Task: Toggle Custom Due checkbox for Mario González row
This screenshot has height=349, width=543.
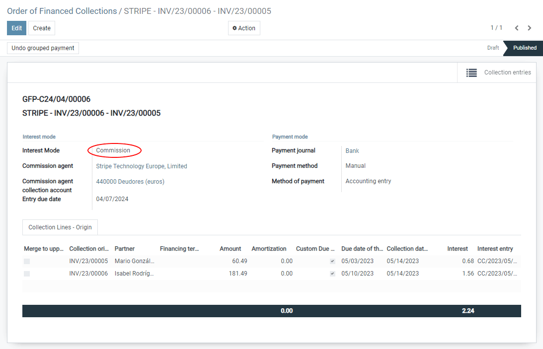Action: pyautogui.click(x=332, y=261)
